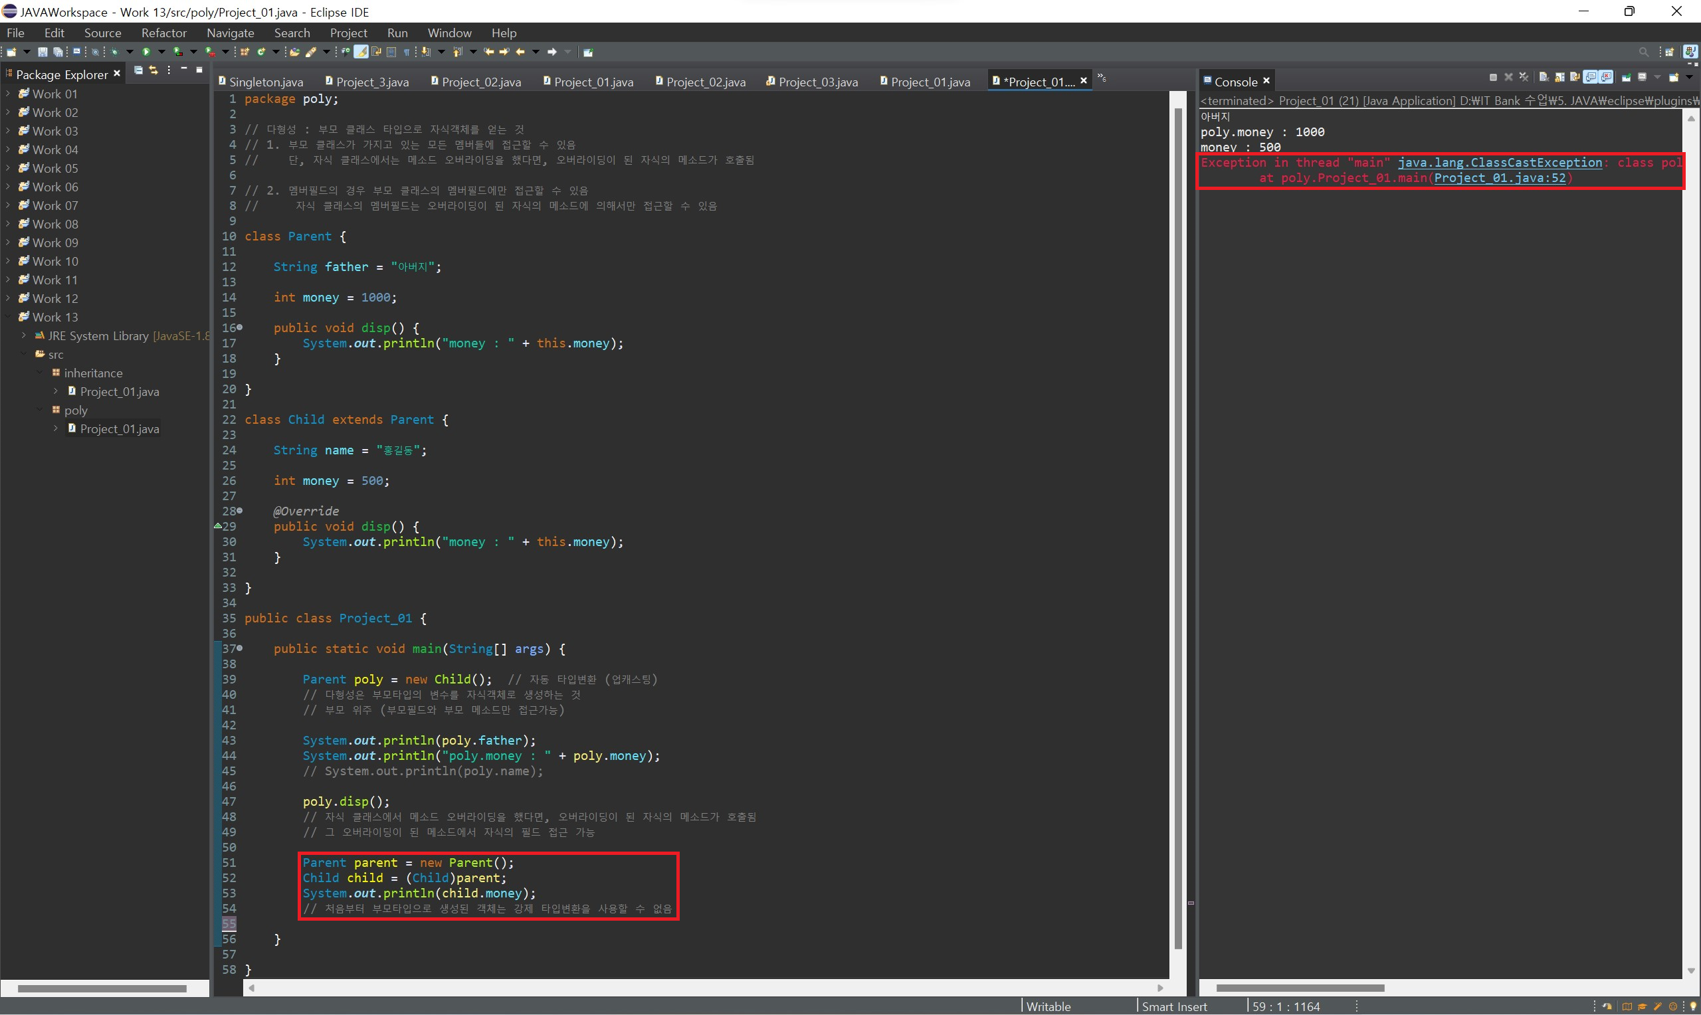Toggle Link with Editor in Package Explorer
This screenshot has width=1701, height=1015.
[154, 70]
